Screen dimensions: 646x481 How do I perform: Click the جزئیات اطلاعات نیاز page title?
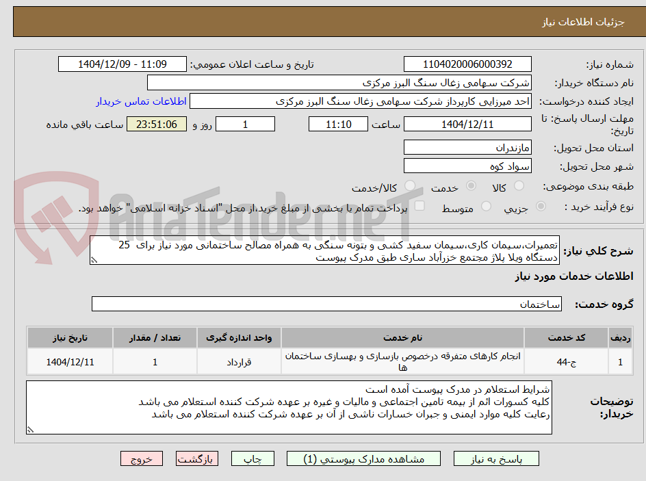point(583,22)
